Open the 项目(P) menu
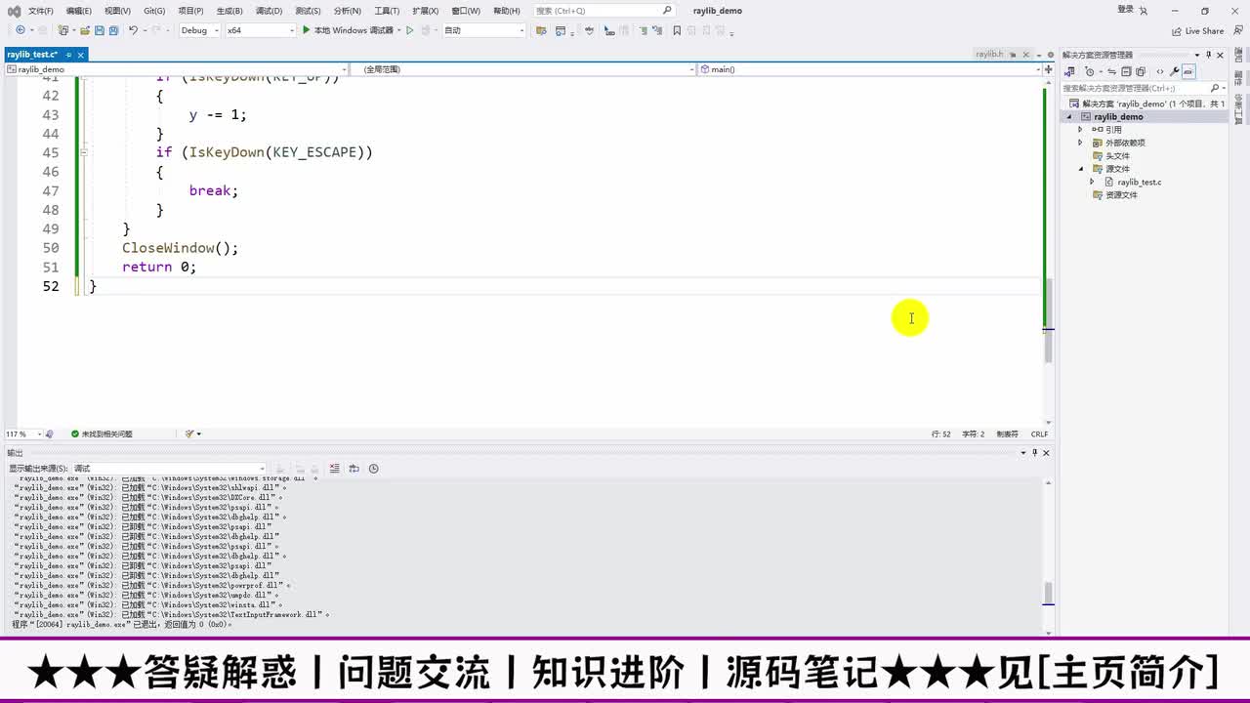Screen dimensions: 1250x703 pyautogui.click(x=191, y=11)
